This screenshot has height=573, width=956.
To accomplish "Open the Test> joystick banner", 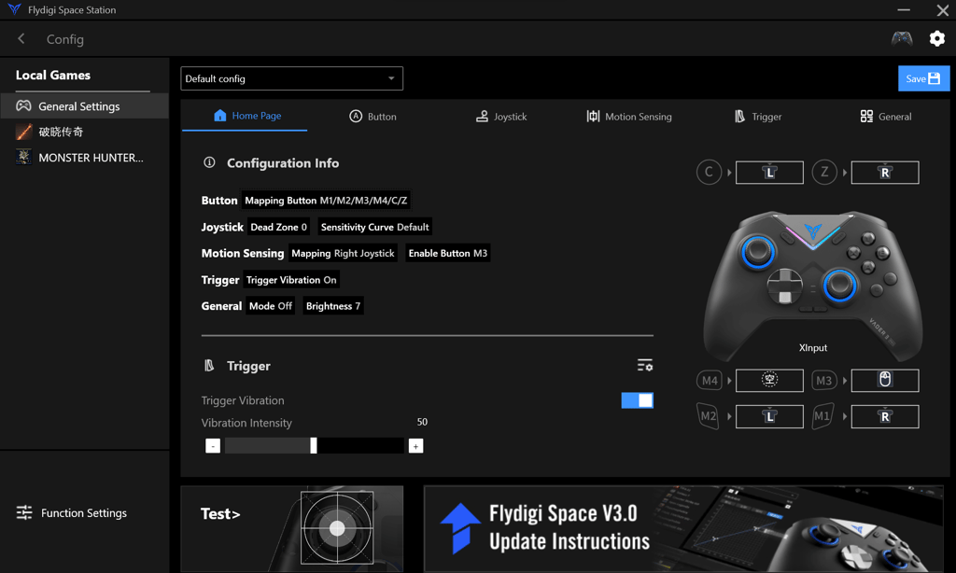I will [291, 528].
